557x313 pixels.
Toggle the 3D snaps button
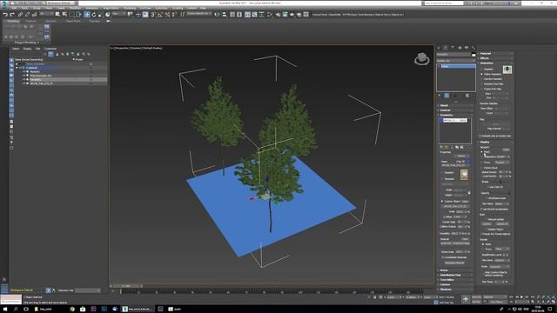pos(153,15)
